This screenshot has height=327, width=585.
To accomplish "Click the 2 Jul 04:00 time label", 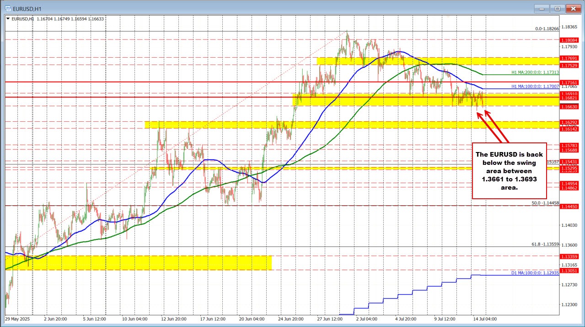I will point(367,319).
